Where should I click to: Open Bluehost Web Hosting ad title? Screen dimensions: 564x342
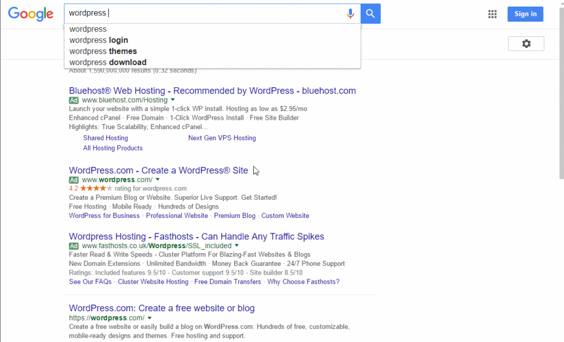(212, 91)
